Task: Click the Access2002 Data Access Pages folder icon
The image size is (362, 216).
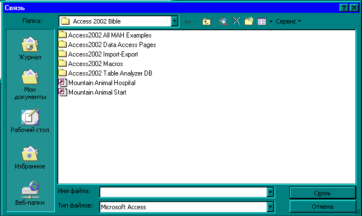Action: click(x=62, y=44)
